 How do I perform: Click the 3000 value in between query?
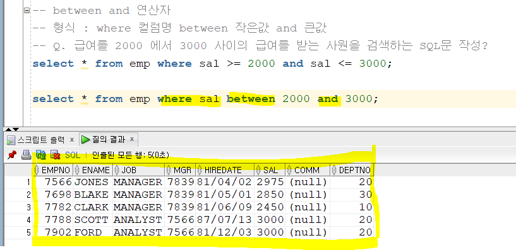tap(359, 99)
